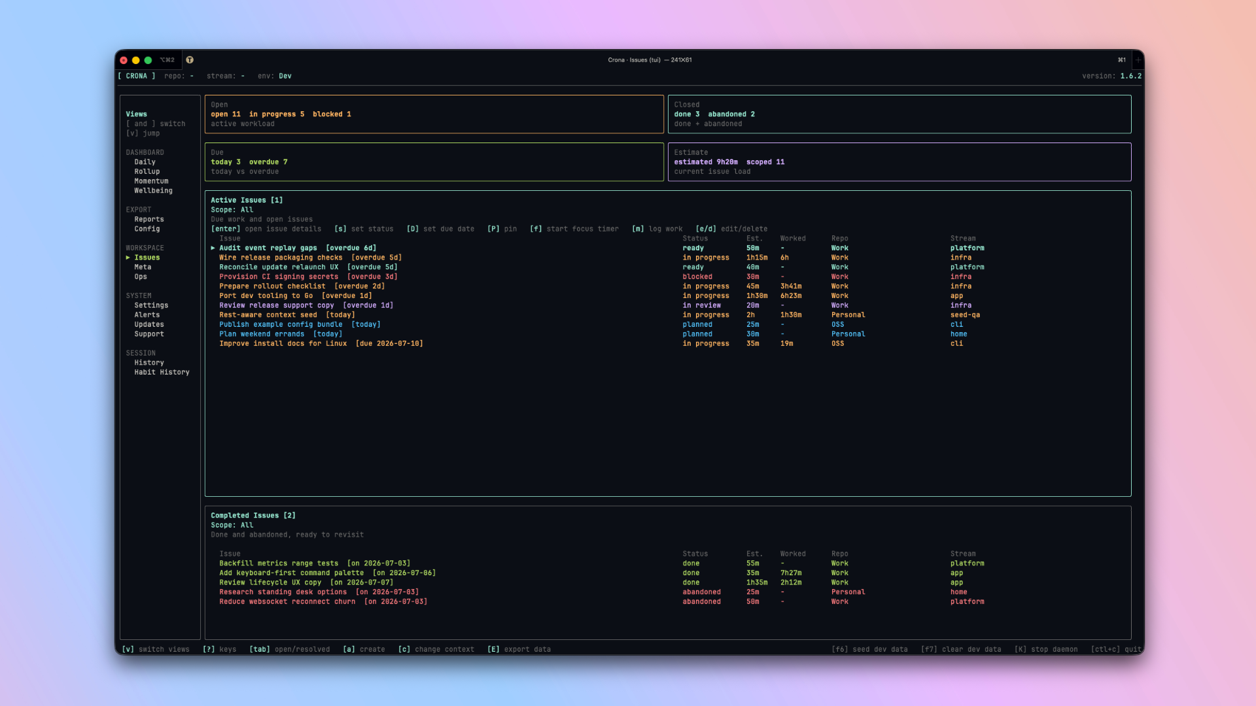Image resolution: width=1256 pixels, height=706 pixels.
Task: Click the Closed summary card
Action: [899, 114]
